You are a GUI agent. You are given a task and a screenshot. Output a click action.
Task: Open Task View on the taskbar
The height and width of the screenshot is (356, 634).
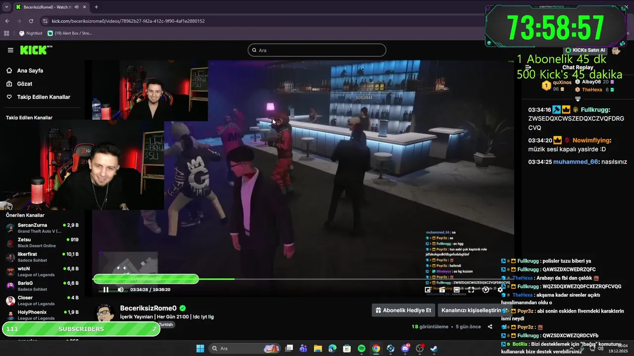289,349
